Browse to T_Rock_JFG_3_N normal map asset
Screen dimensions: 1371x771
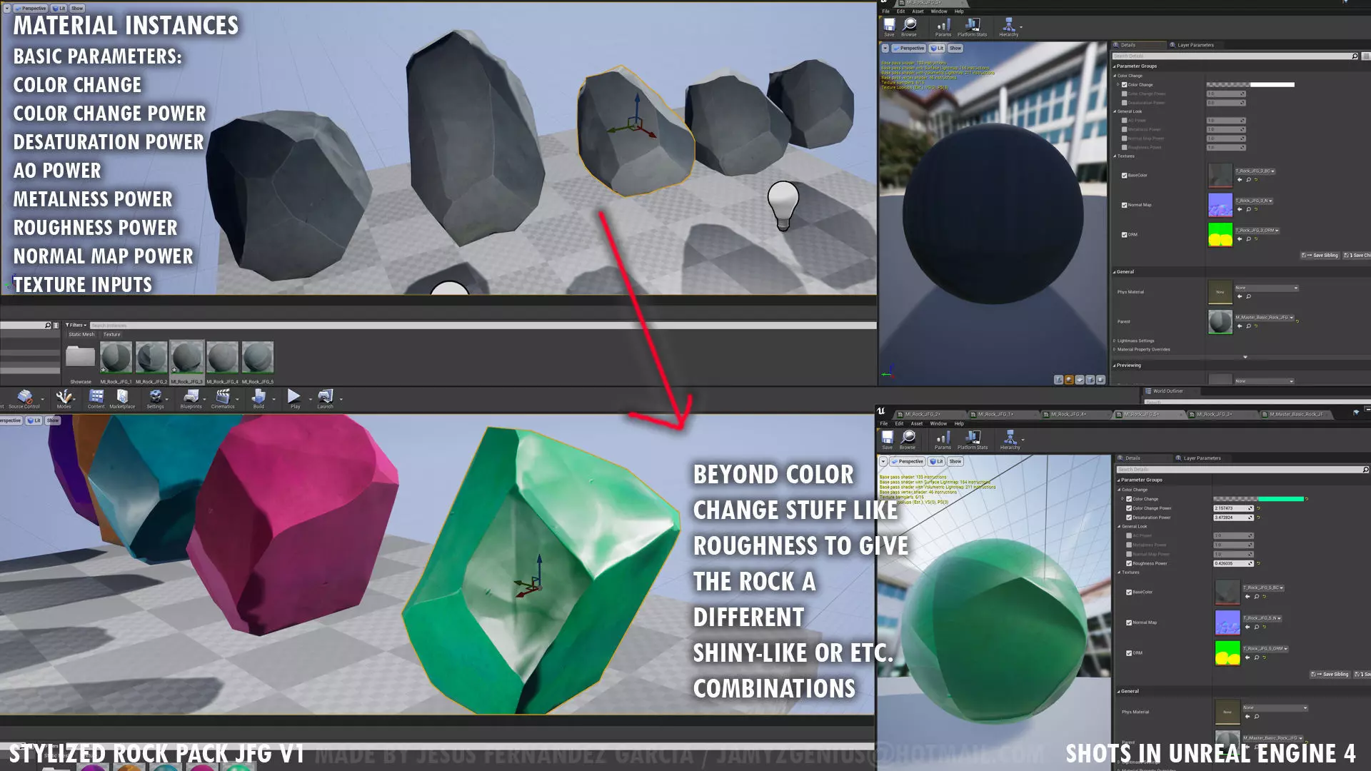1248,210
